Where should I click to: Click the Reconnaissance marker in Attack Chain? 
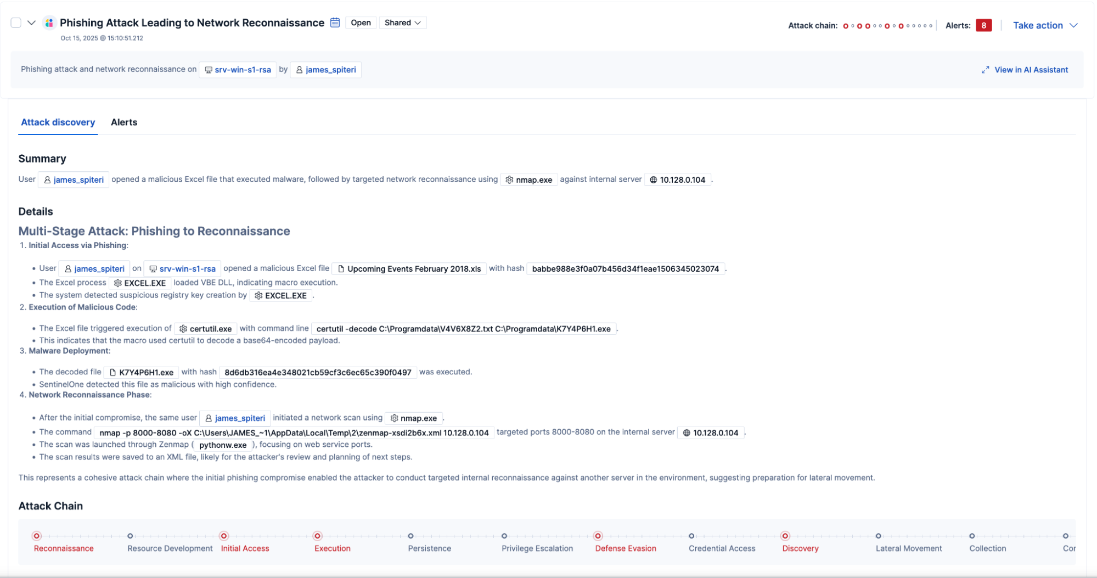pyautogui.click(x=37, y=536)
